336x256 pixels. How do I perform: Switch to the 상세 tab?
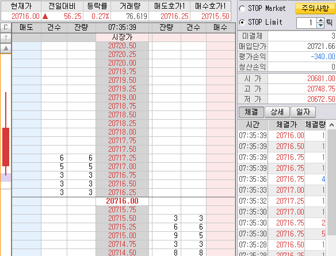(x=277, y=112)
